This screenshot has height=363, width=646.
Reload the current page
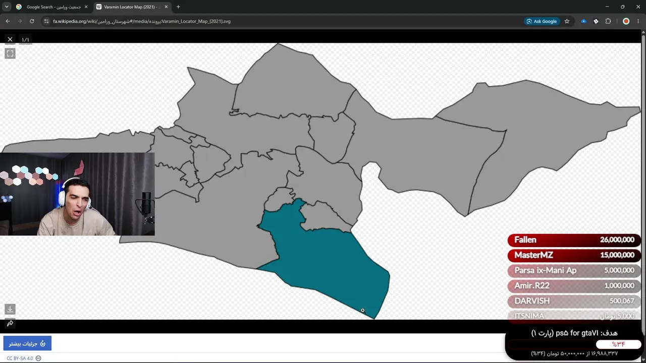(32, 21)
